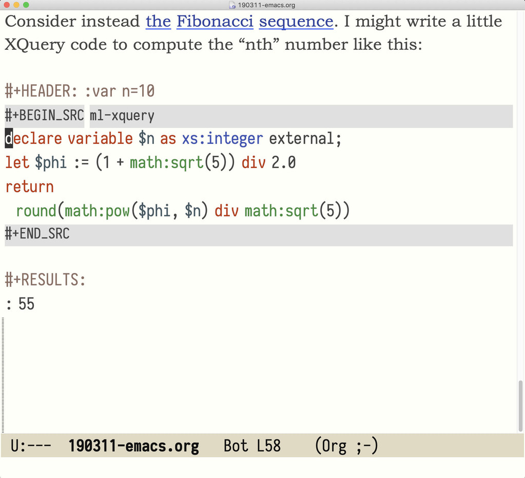Screen dimensions: 525x478
Task: Click the #+RESULTS: keyword
Action: tap(45, 280)
